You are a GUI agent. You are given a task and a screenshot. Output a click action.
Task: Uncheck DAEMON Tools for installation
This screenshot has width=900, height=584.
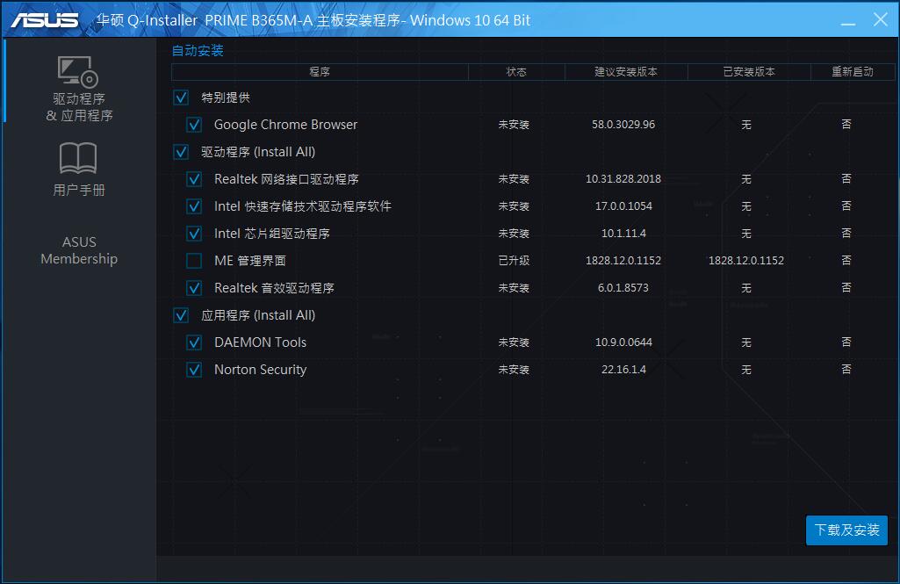click(x=194, y=342)
